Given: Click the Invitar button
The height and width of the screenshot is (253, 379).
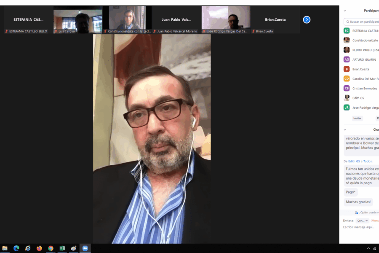Looking at the screenshot, I should [x=357, y=118].
